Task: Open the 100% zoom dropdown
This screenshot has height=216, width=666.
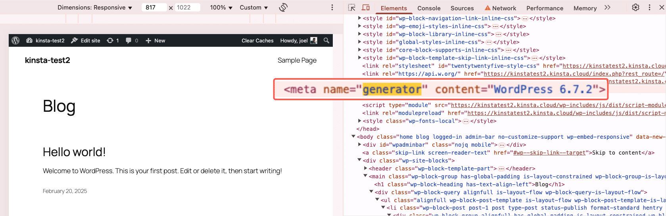Action: point(221,8)
